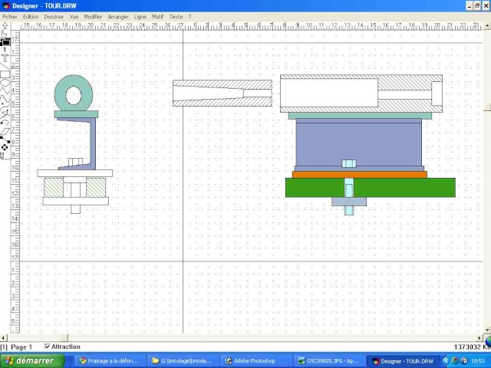Open the Dessiner menu

54,17
